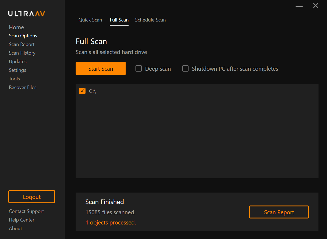Click the Start Scan button
Image resolution: width=327 pixels, height=239 pixels.
[x=101, y=68]
